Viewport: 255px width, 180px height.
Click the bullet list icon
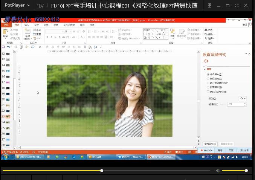90,31
